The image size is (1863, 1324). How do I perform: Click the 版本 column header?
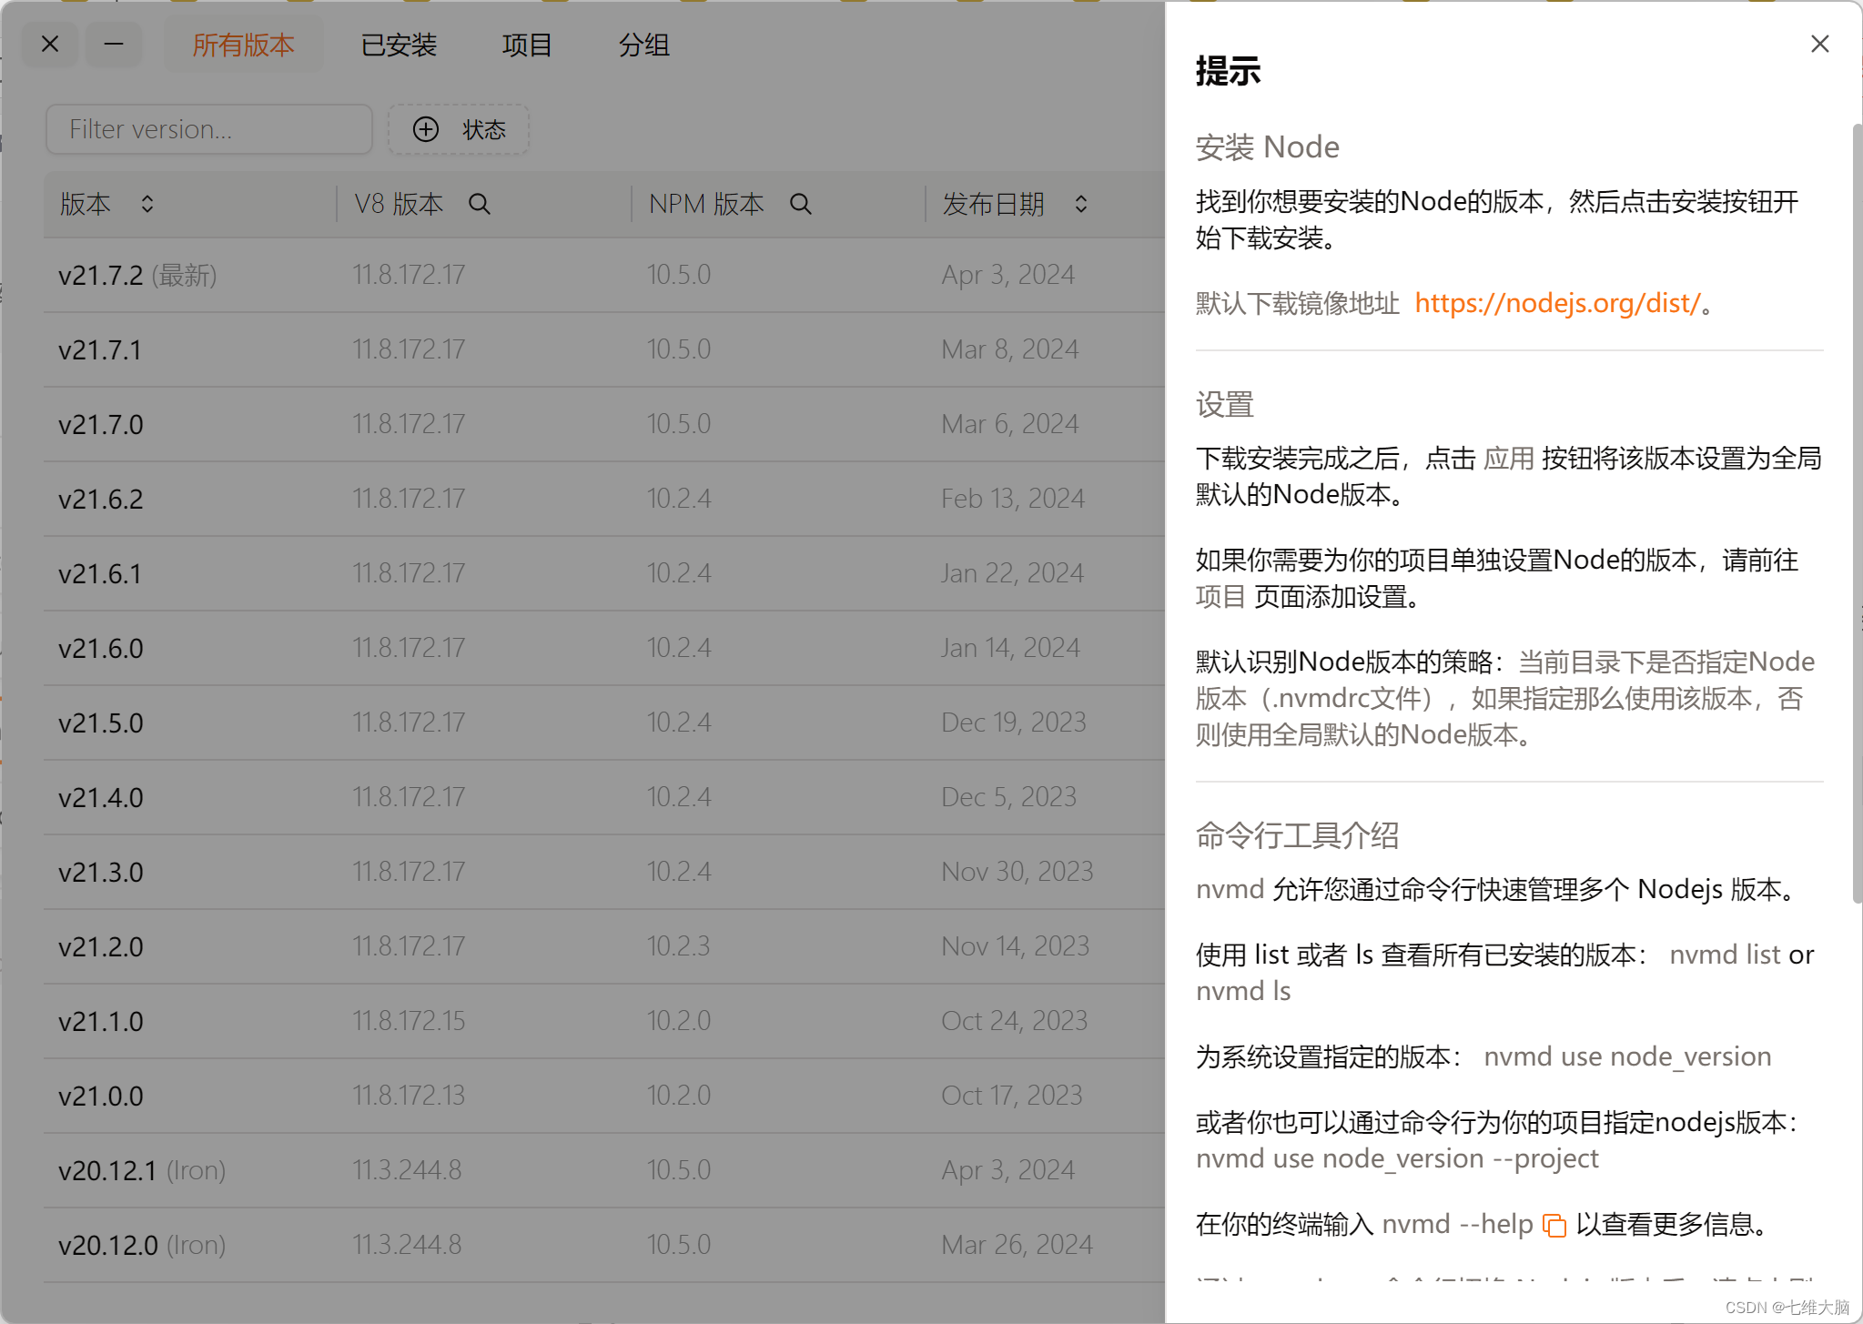190,204
